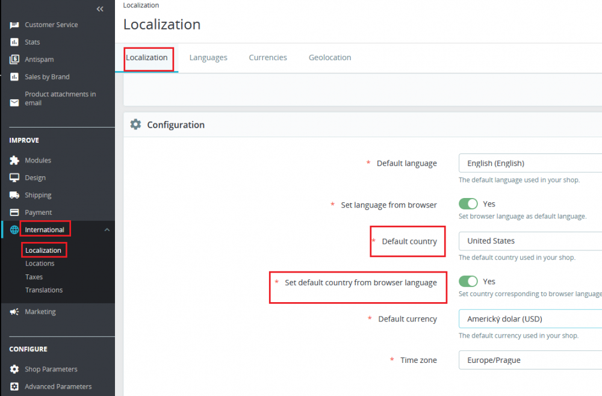Image resolution: width=602 pixels, height=396 pixels.
Task: Collapse the sidebar with double-chevron icon
Action: (100, 9)
